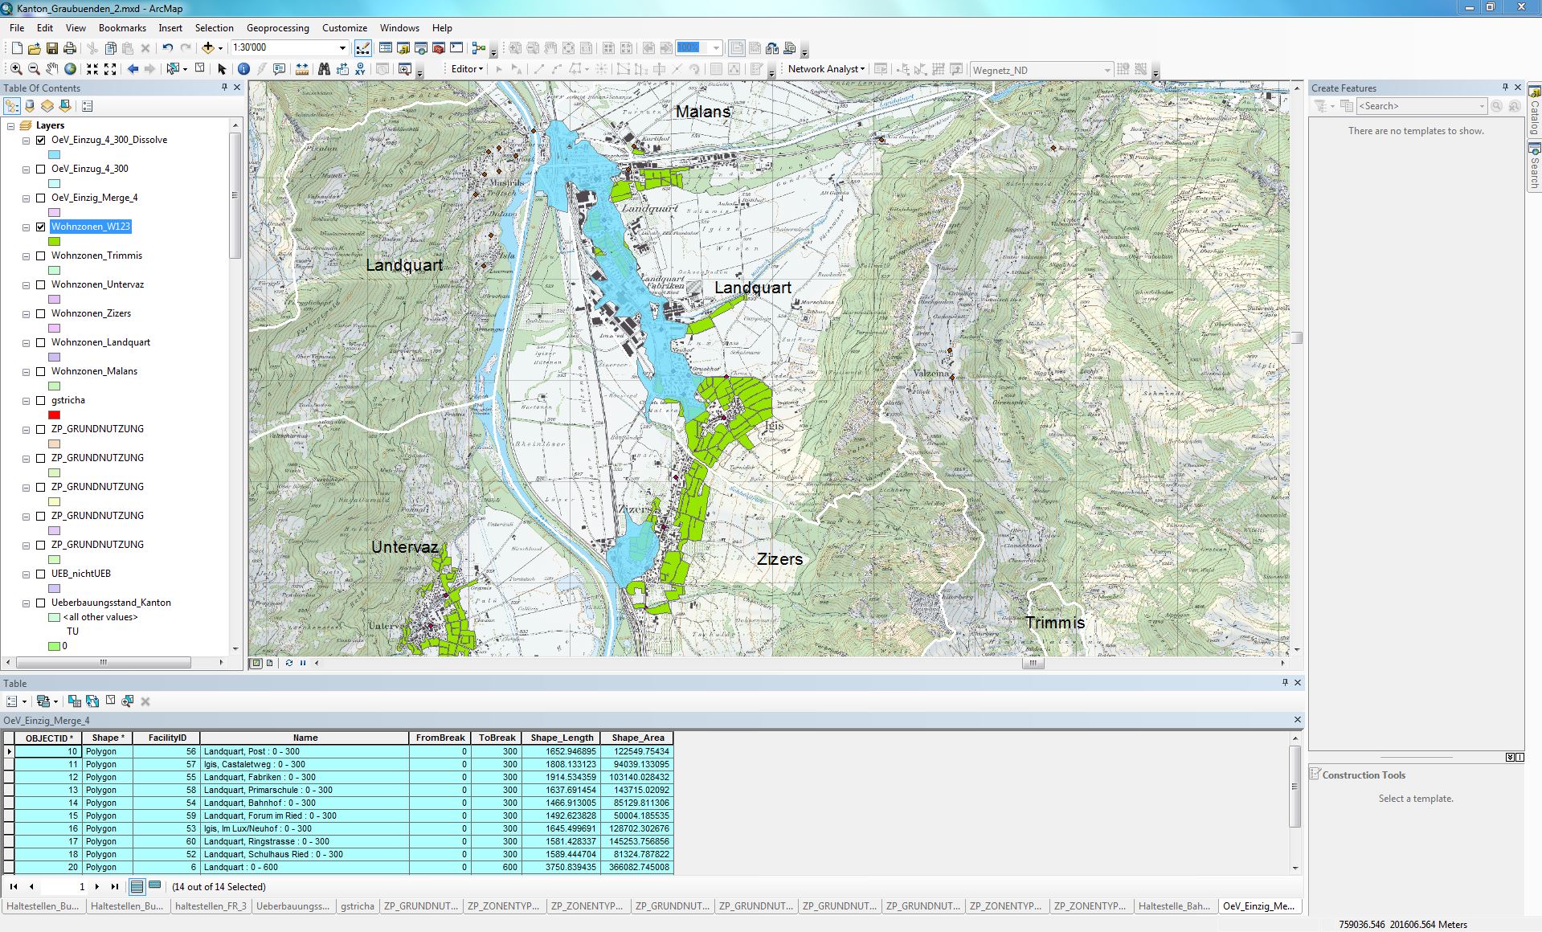
Task: Open the Geoprocessing menu
Action: click(277, 27)
